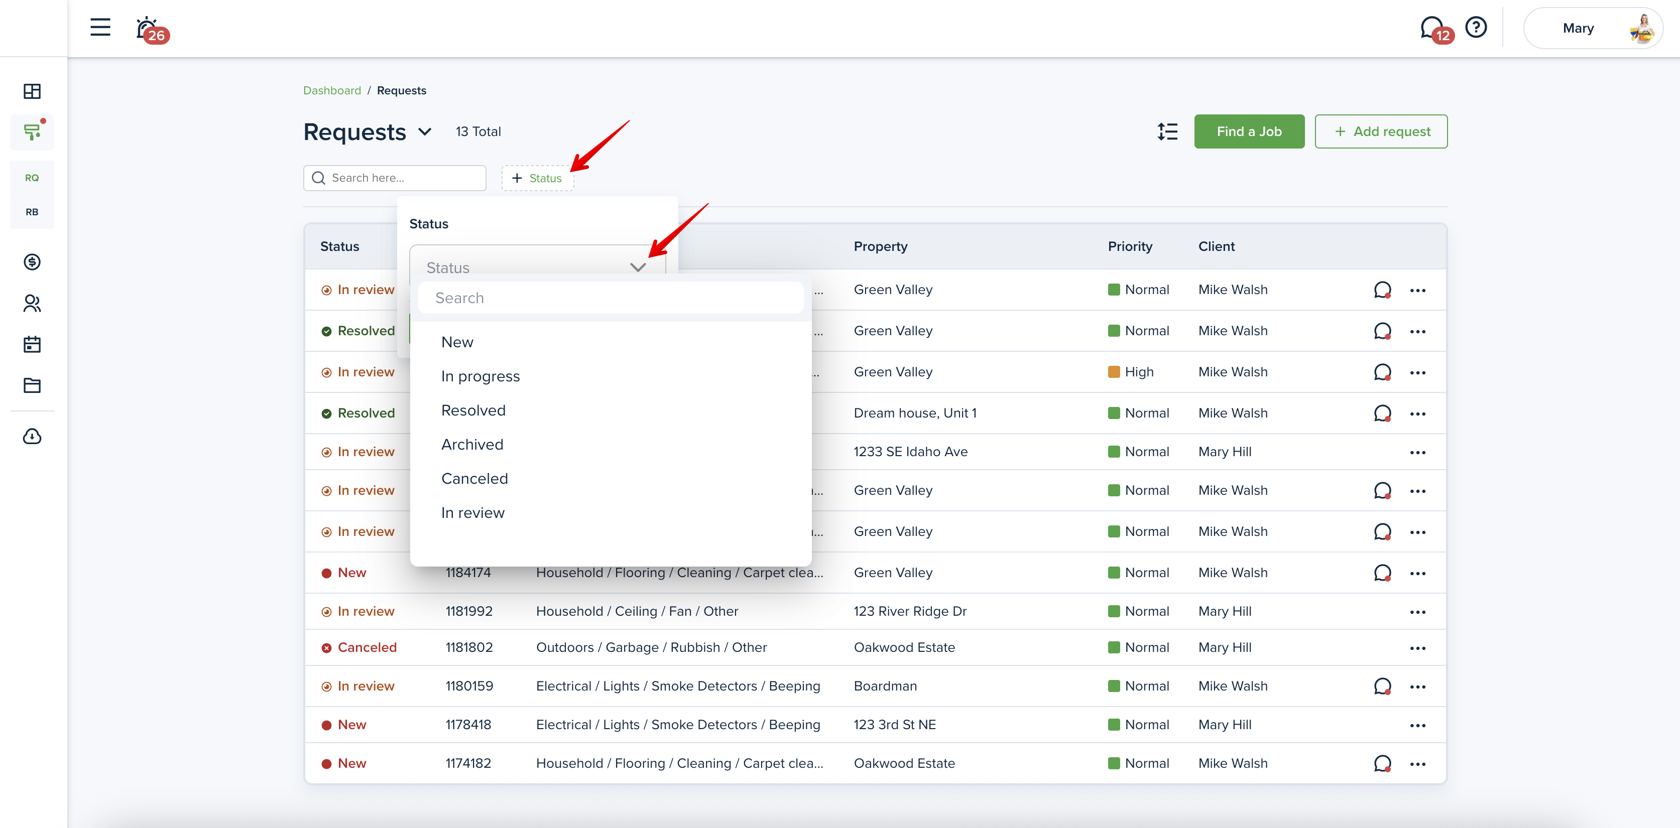Open the contacts people icon in the sidebar
Image resolution: width=1680 pixels, height=828 pixels.
coord(32,303)
